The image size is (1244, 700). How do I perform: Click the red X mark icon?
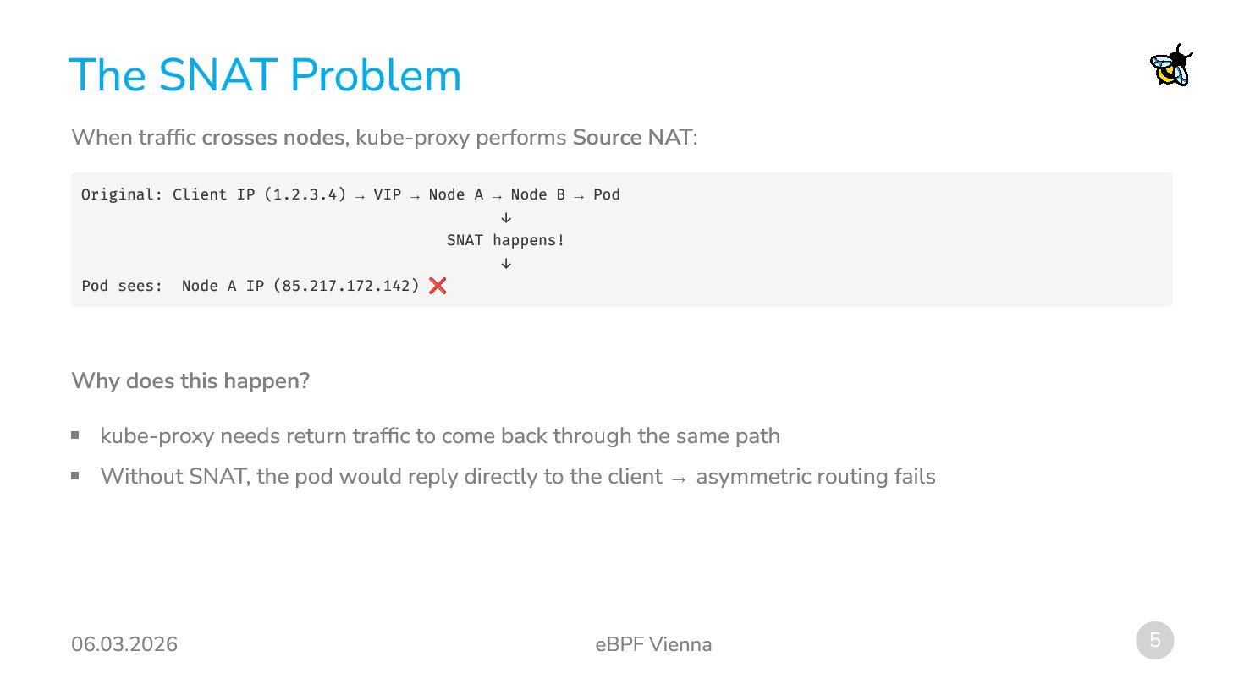click(438, 286)
